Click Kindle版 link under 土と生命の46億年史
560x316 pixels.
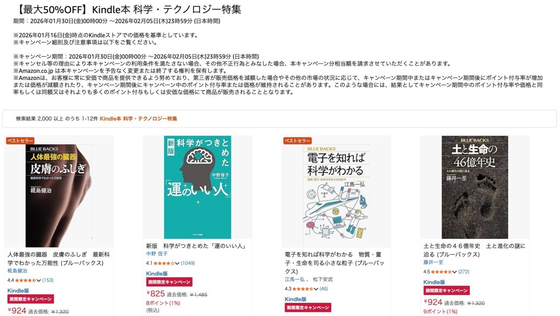tap(434, 282)
